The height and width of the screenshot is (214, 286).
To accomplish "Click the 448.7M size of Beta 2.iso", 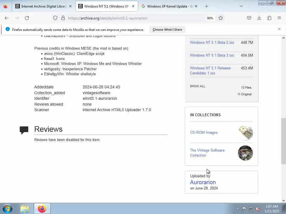I will [x=247, y=42].
